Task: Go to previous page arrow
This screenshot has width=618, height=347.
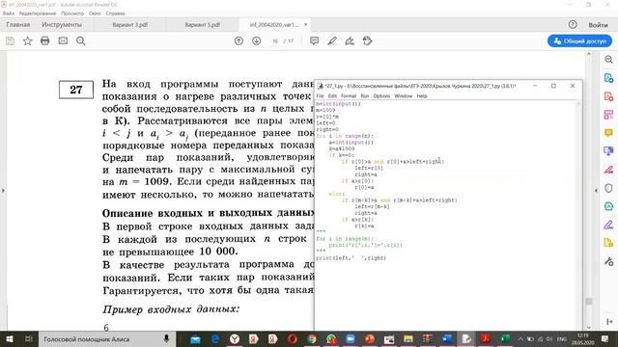Action: click(239, 40)
